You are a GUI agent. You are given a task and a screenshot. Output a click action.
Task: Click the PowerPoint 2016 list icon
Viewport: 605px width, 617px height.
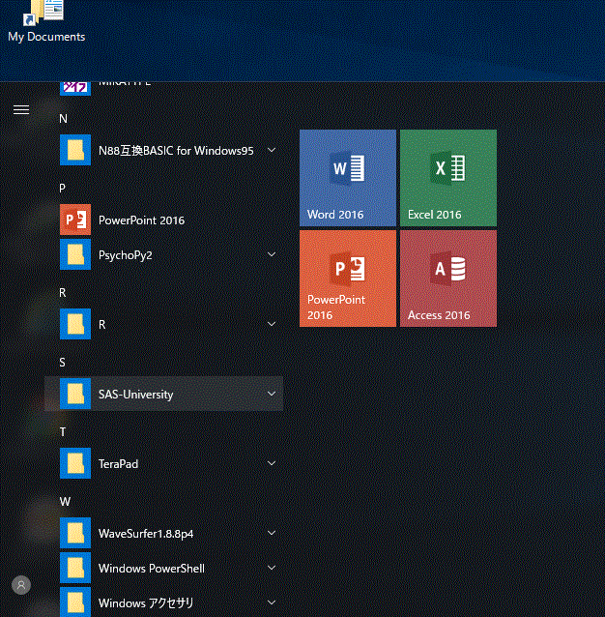pos(75,220)
